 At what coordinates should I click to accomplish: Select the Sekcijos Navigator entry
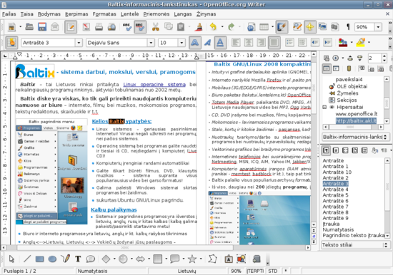347,100
